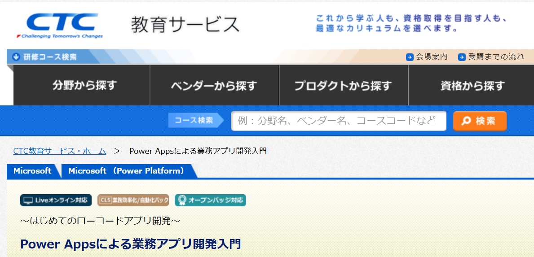Click the ～はじめてのローコードアプリ開発～ subtitle

coord(100,221)
